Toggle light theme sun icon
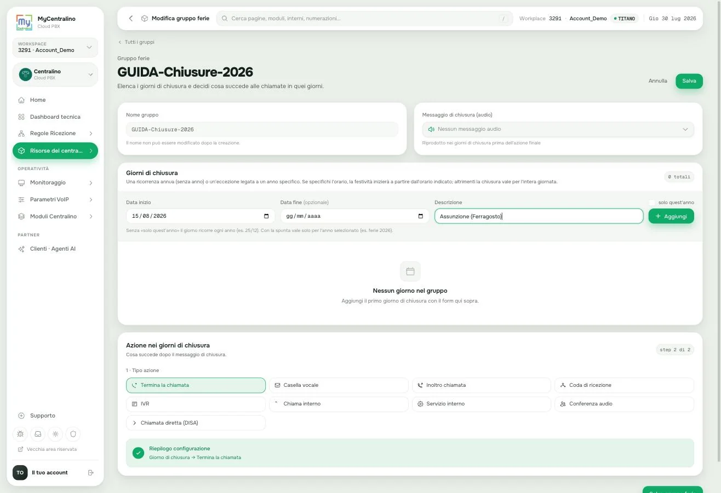This screenshot has width=721, height=493. coord(55,434)
